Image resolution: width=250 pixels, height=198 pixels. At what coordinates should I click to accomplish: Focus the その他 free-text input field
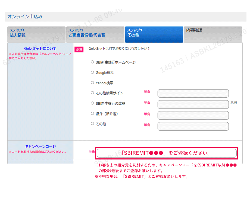pyautogui.click(x=193, y=126)
